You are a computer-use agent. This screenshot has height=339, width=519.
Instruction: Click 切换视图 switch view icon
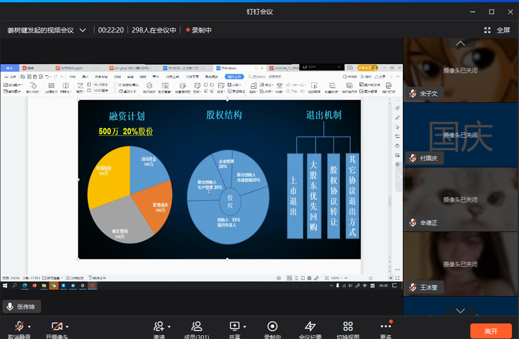tap(348, 326)
